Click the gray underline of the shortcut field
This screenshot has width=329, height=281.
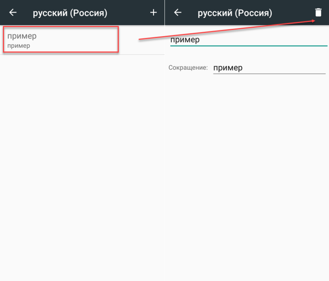(x=269, y=74)
